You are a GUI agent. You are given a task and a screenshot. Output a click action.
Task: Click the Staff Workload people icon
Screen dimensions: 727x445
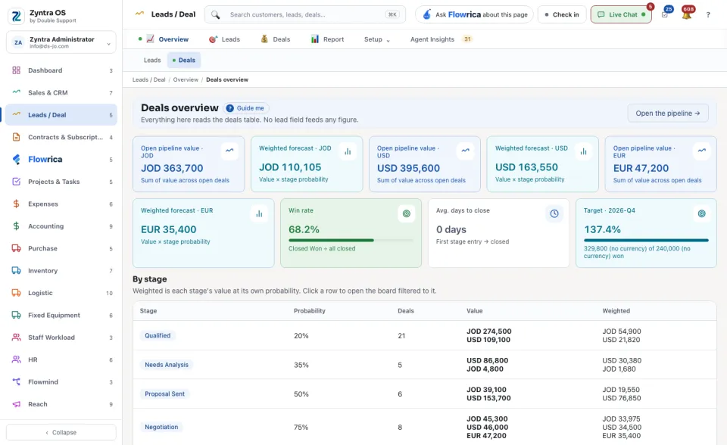(x=16, y=338)
